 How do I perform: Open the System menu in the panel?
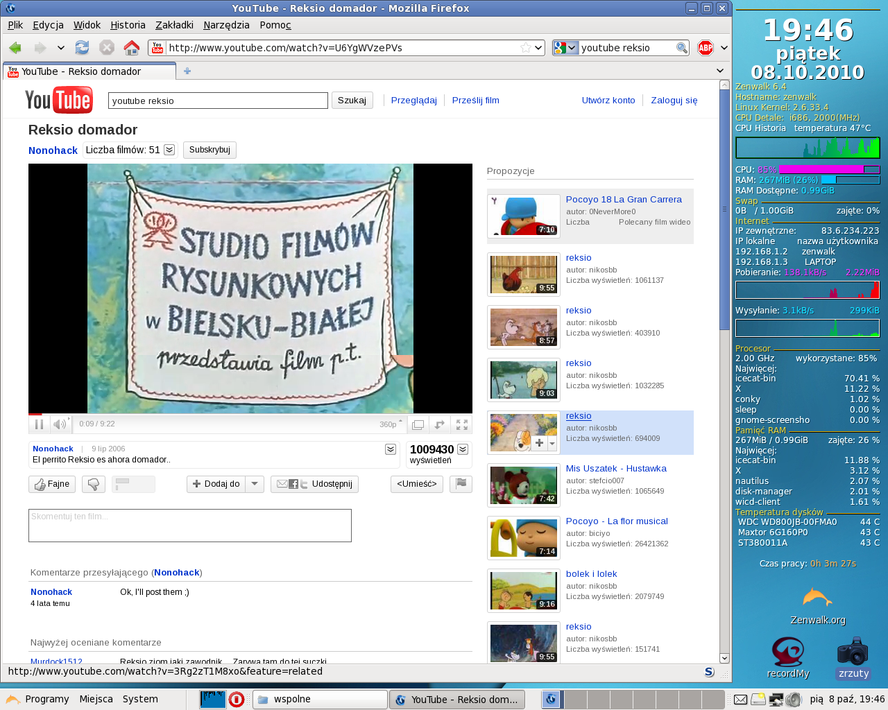140,699
